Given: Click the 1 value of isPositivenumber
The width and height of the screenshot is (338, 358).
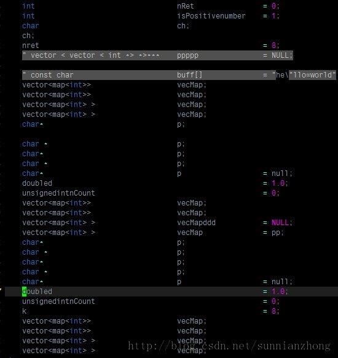Looking at the screenshot, I should click(273, 16).
